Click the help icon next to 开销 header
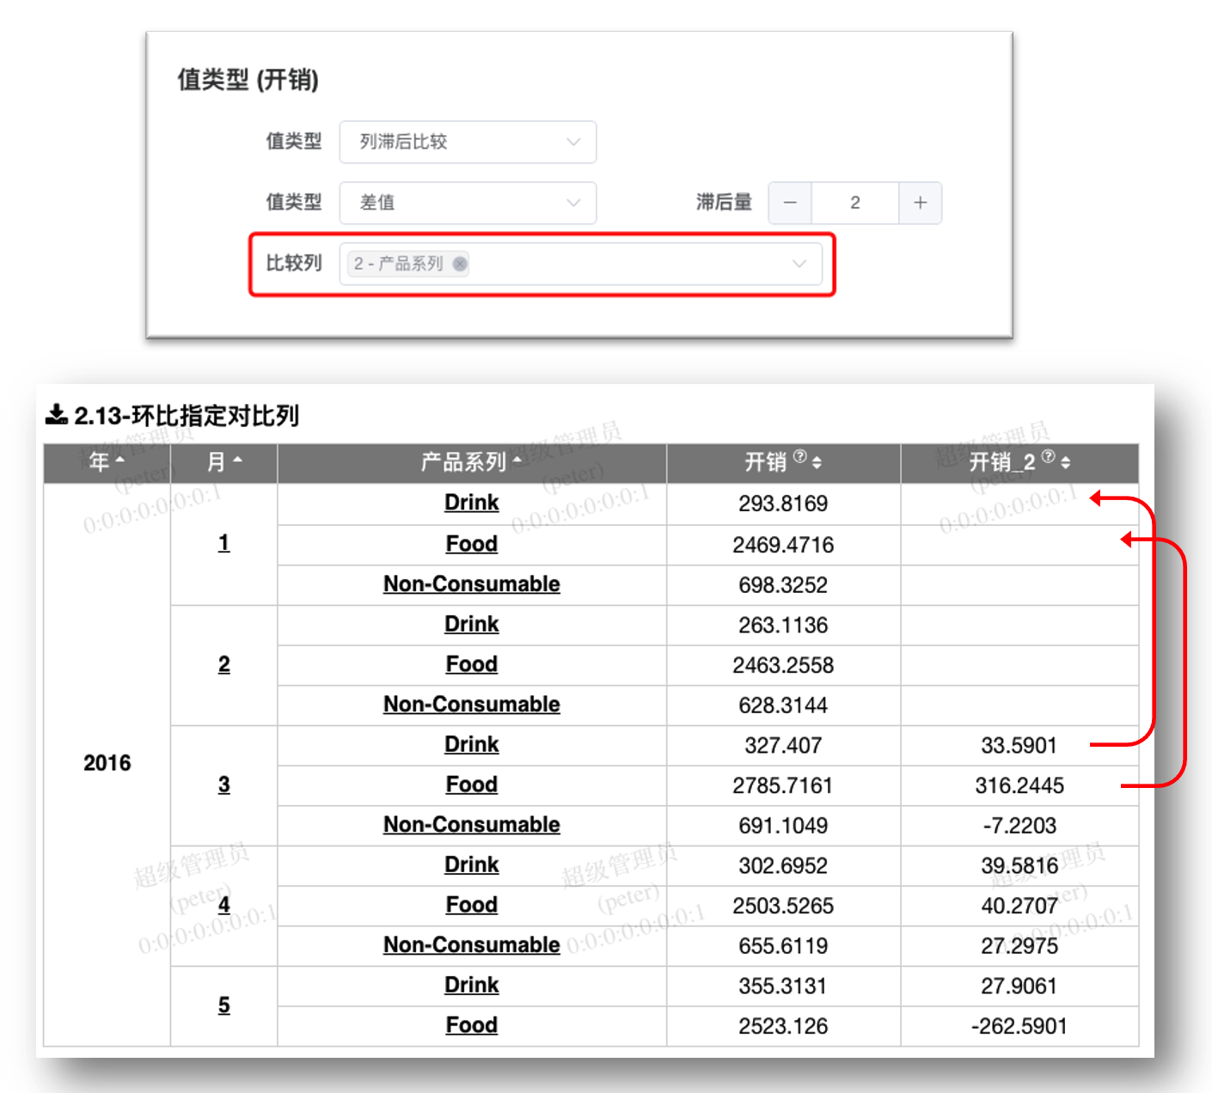Viewport: 1212px width, 1093px height. tap(800, 456)
